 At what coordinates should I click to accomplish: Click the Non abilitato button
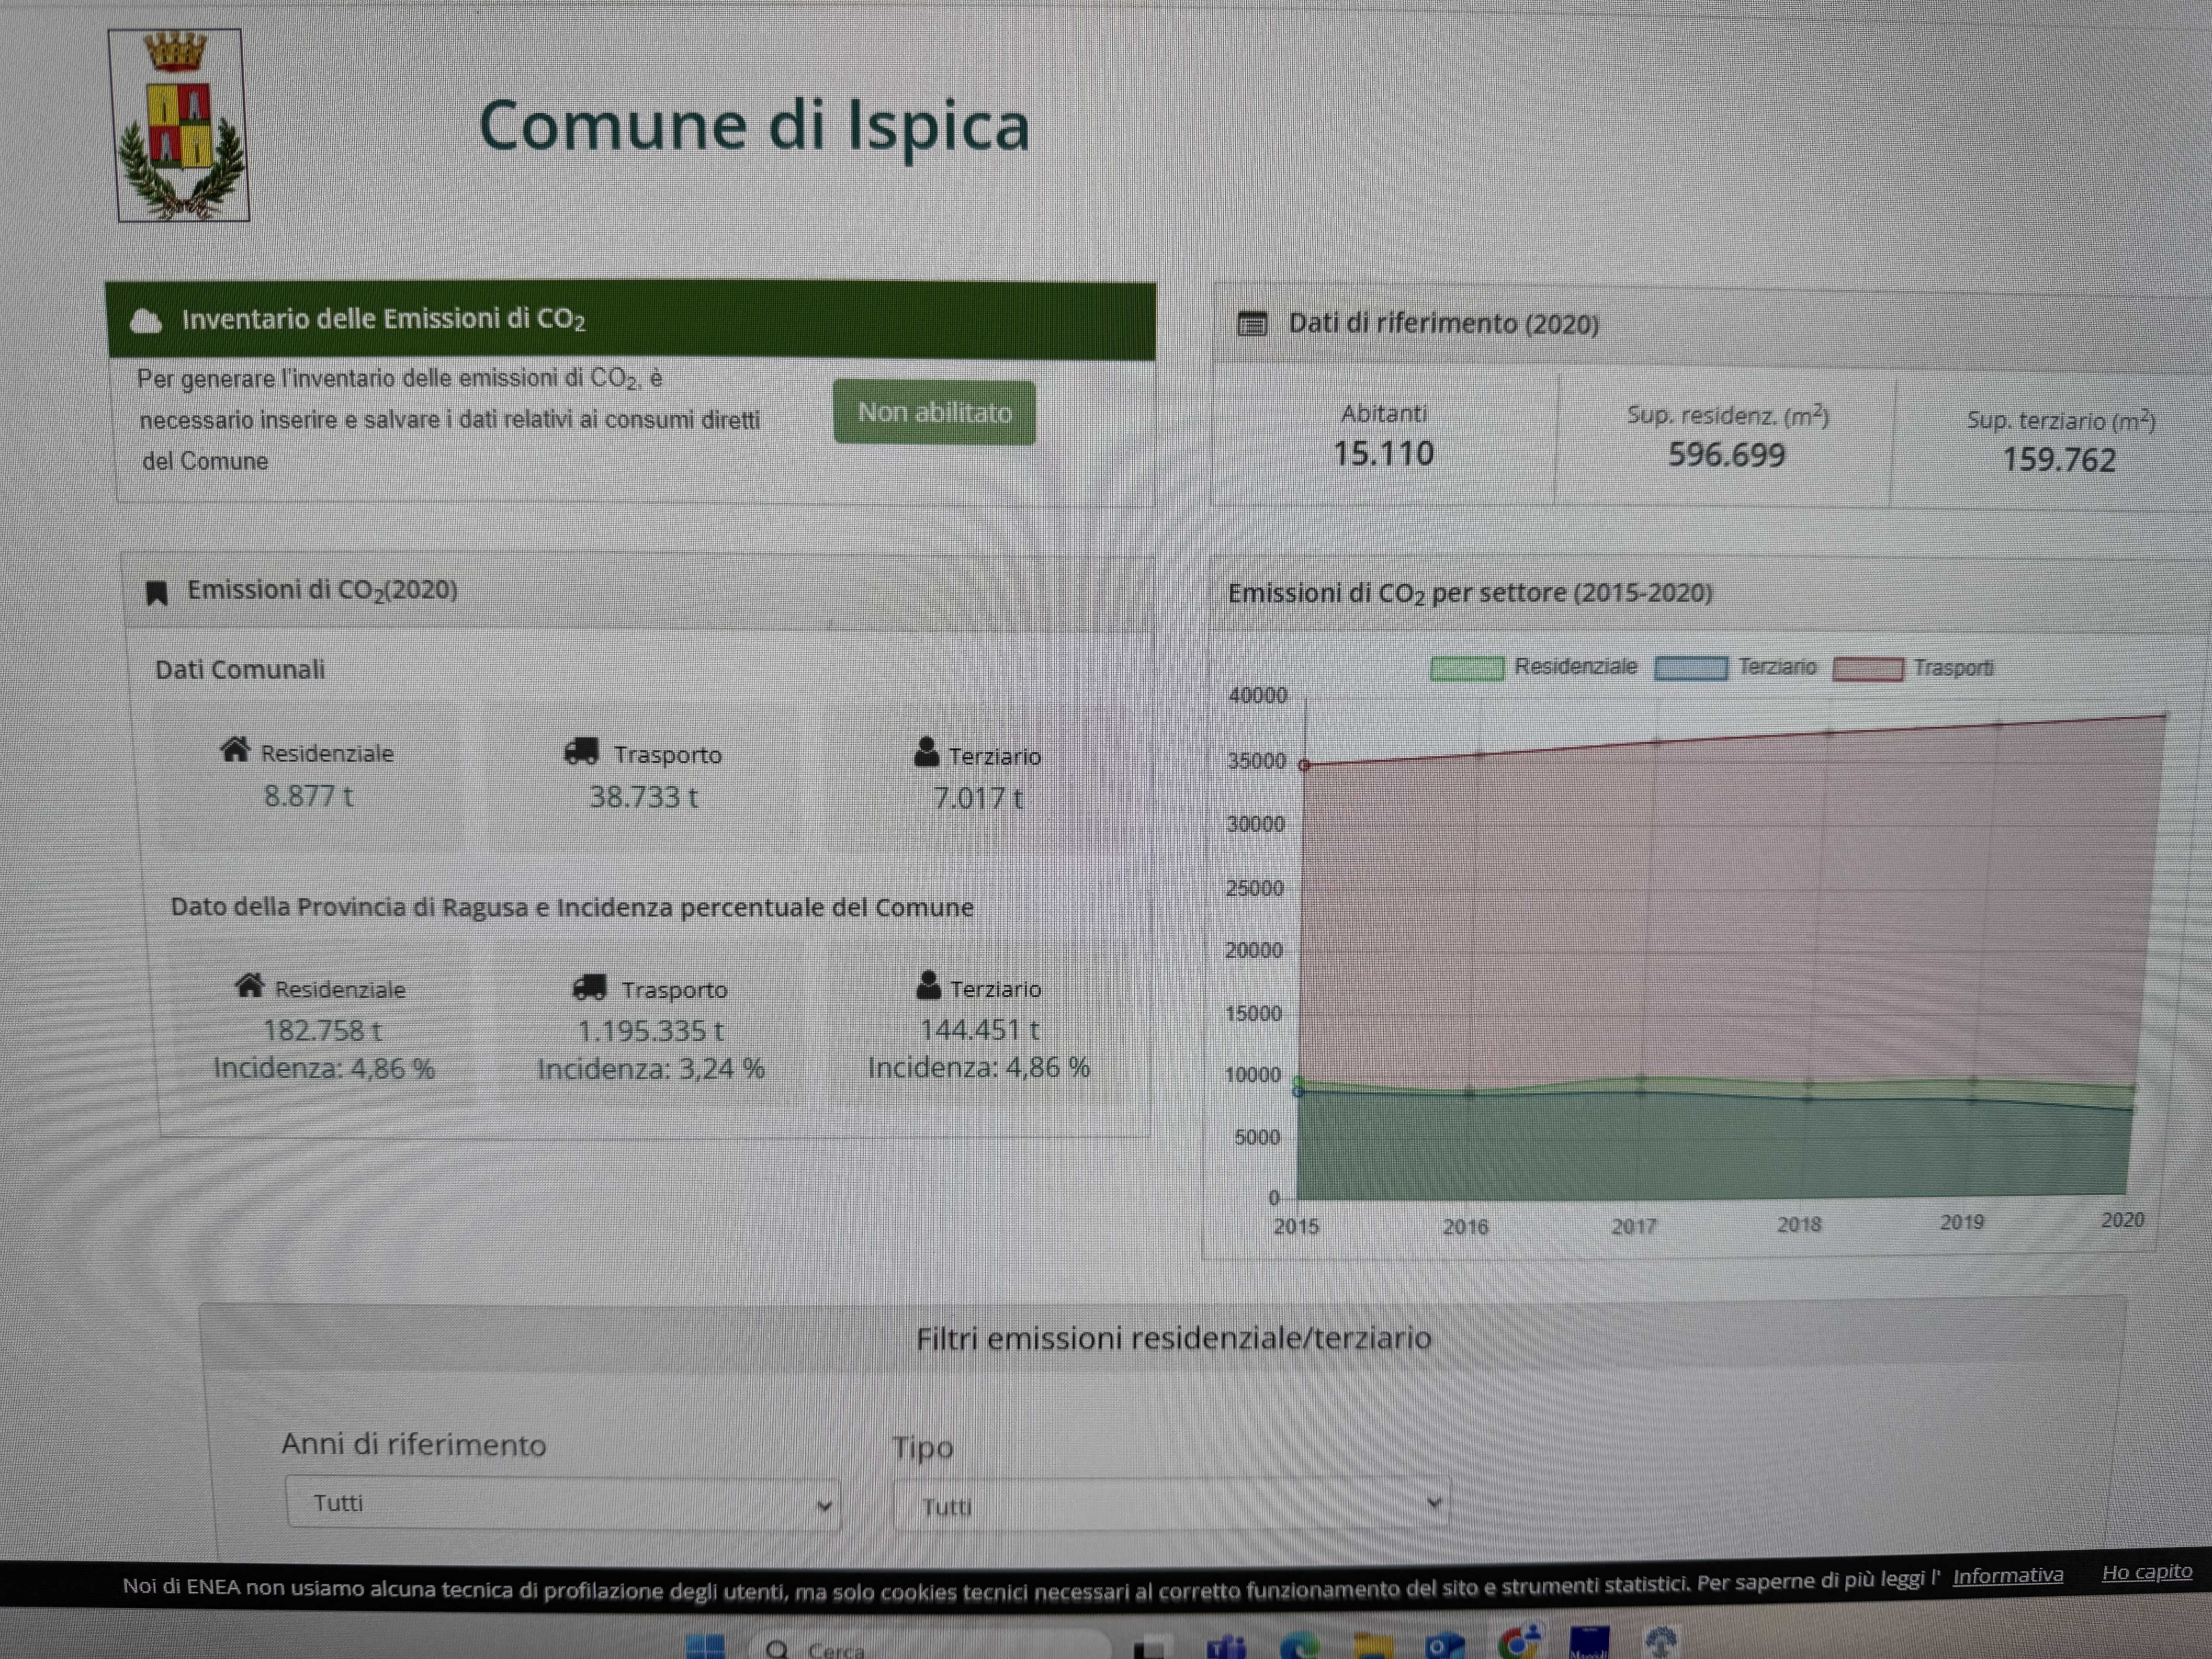pos(934,412)
